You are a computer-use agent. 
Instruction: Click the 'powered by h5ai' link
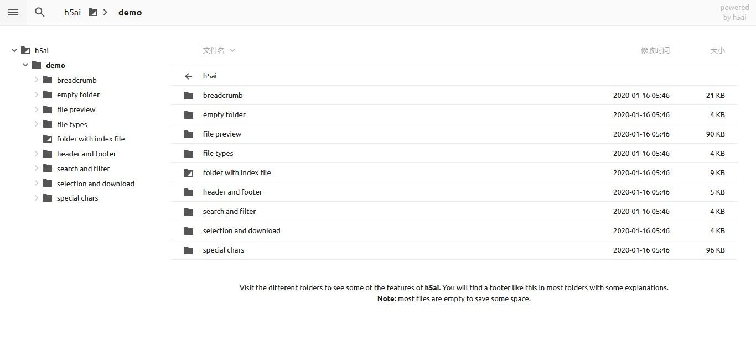(734, 12)
